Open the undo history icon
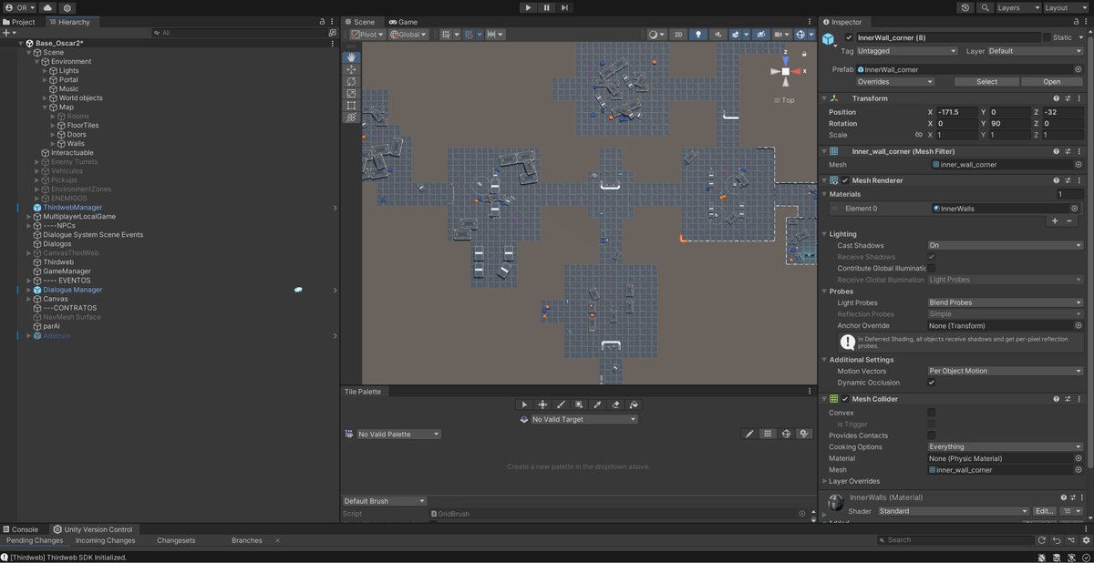This screenshot has width=1094, height=563. click(965, 7)
